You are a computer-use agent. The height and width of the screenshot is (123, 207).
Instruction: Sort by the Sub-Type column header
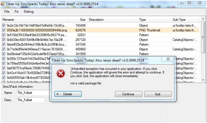pyautogui.click(x=185, y=20)
